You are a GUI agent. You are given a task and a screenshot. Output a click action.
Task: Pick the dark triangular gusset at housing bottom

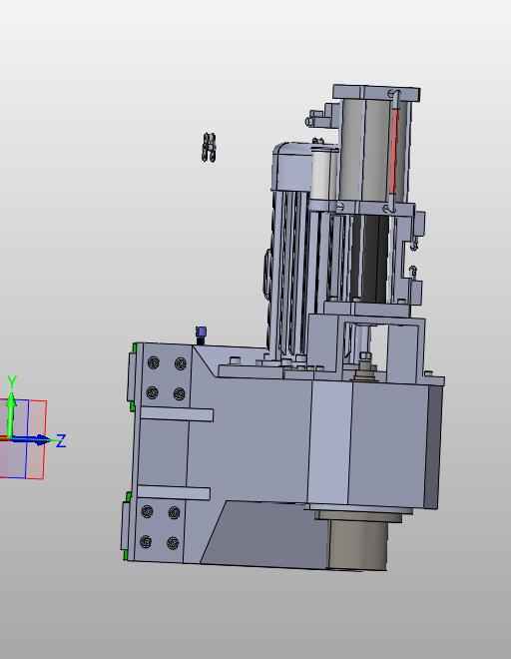tap(263, 534)
